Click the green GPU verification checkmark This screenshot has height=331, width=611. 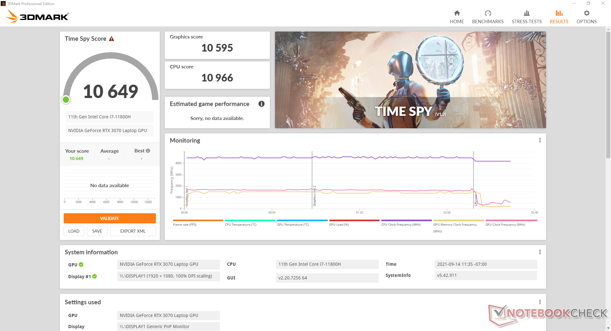click(x=81, y=264)
